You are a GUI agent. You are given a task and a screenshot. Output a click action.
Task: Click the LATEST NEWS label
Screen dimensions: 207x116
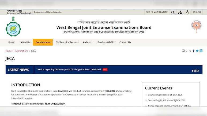pos(18,70)
